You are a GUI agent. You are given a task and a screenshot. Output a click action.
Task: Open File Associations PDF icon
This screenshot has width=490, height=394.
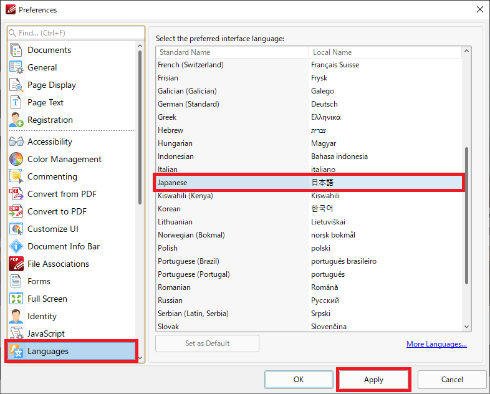(16, 264)
